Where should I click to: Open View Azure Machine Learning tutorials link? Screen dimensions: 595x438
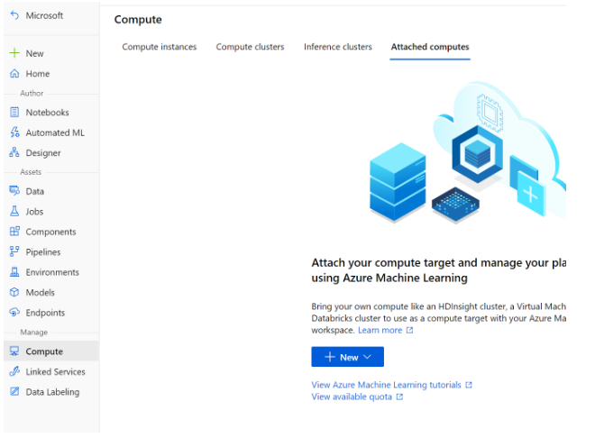[386, 385]
